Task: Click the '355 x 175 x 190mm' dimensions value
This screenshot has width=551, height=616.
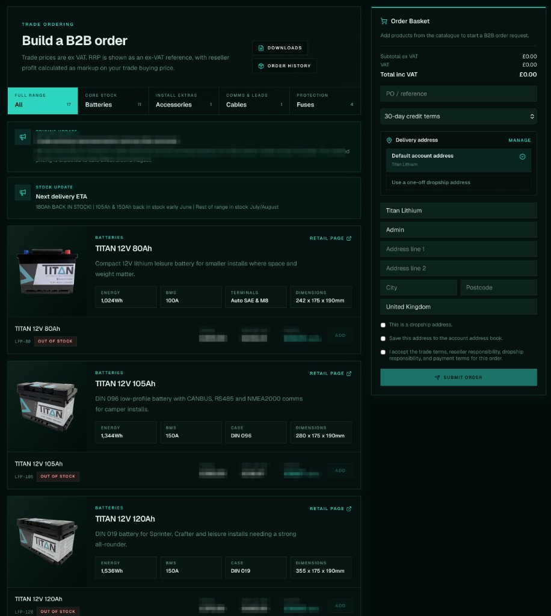Action: [320, 571]
